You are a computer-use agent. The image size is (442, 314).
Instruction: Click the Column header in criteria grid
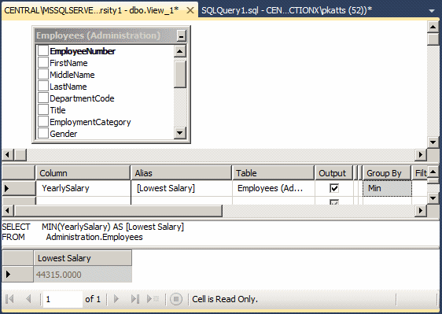pos(83,173)
